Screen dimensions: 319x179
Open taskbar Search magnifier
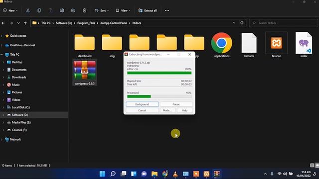(x=113, y=174)
